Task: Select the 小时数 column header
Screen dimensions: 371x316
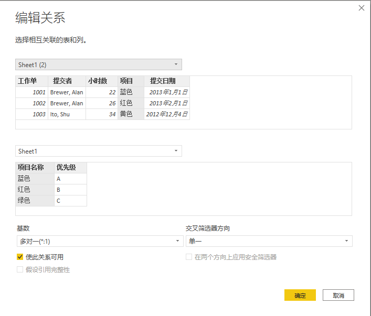Action: coord(98,81)
